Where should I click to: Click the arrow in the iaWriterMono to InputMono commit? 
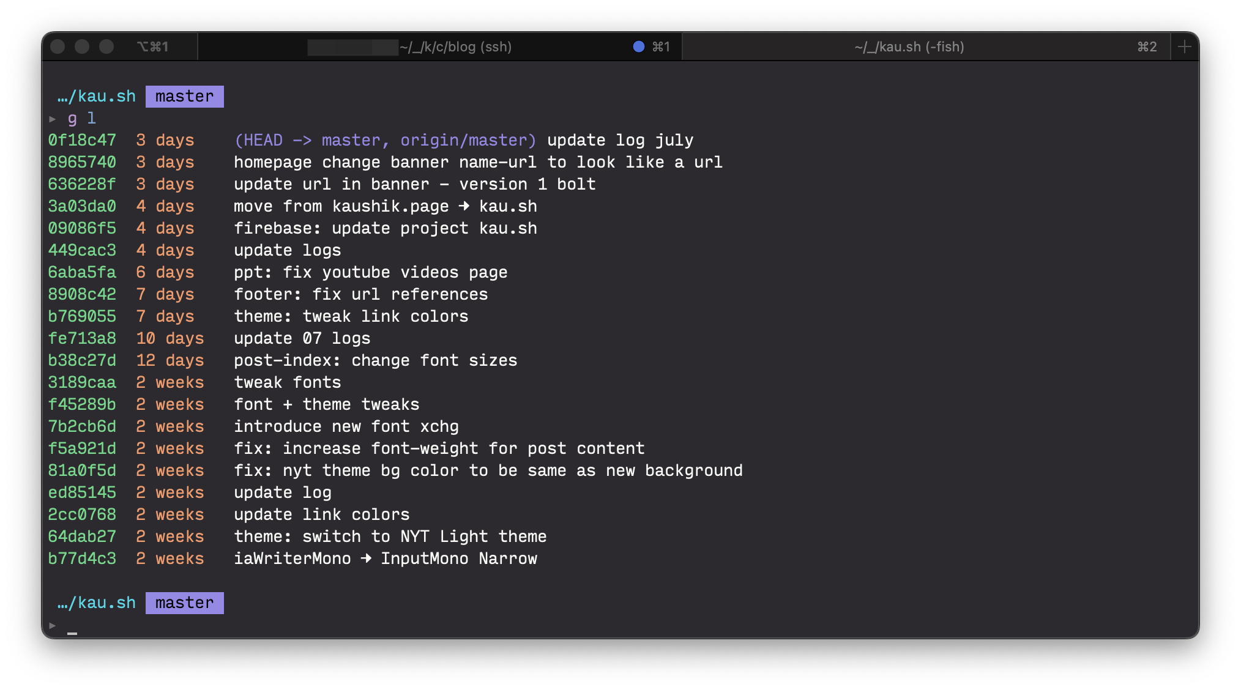pos(365,558)
